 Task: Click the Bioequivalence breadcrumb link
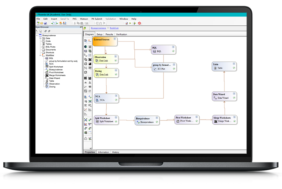point(98,28)
